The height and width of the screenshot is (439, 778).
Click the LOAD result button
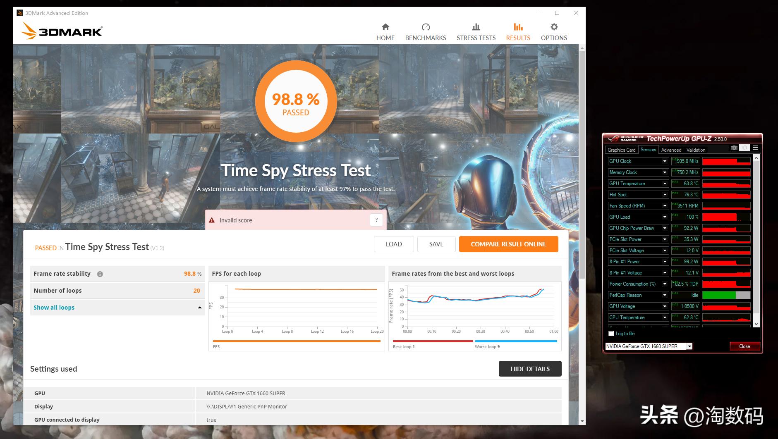pyautogui.click(x=394, y=244)
